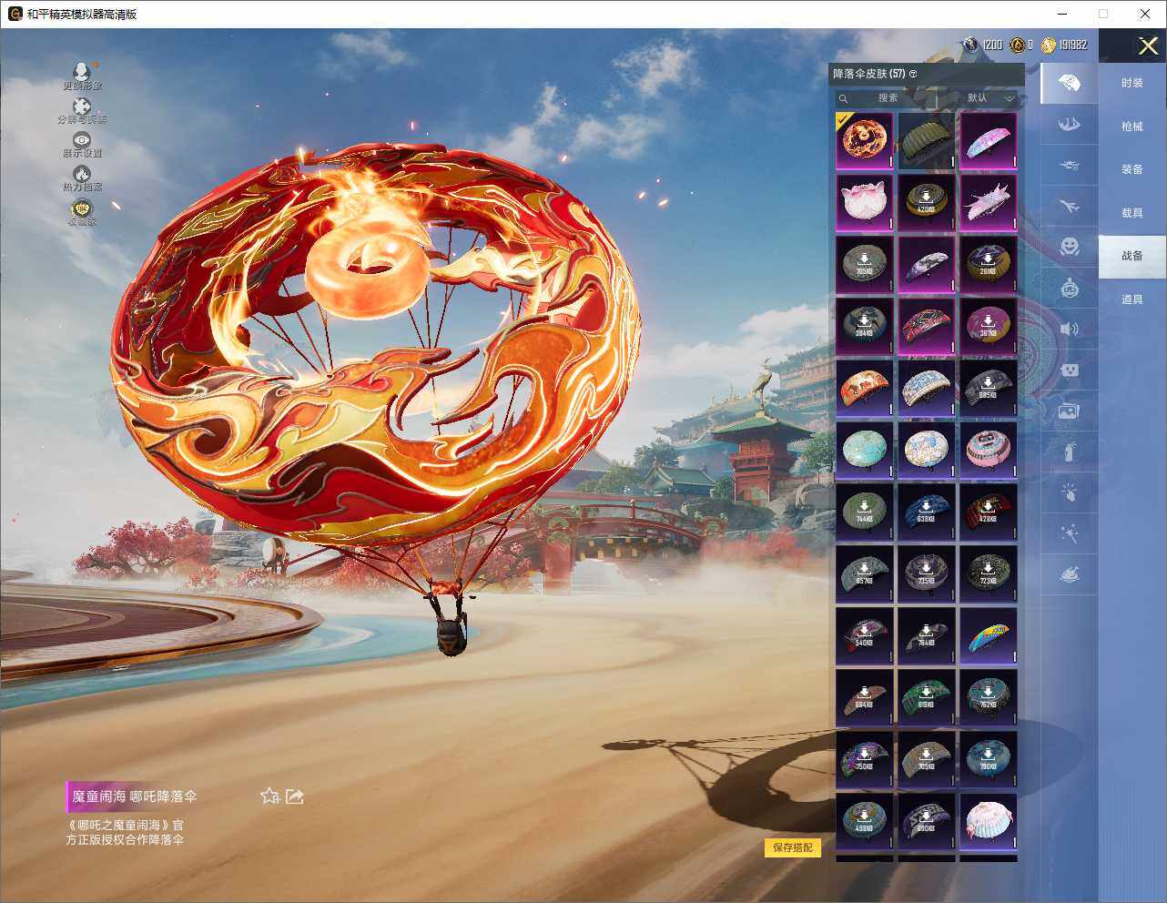Select the airplane skin category icon
This screenshot has width=1167, height=903.
[x=1070, y=207]
